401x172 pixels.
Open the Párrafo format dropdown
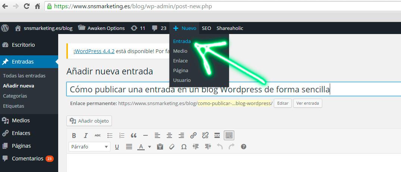90,147
